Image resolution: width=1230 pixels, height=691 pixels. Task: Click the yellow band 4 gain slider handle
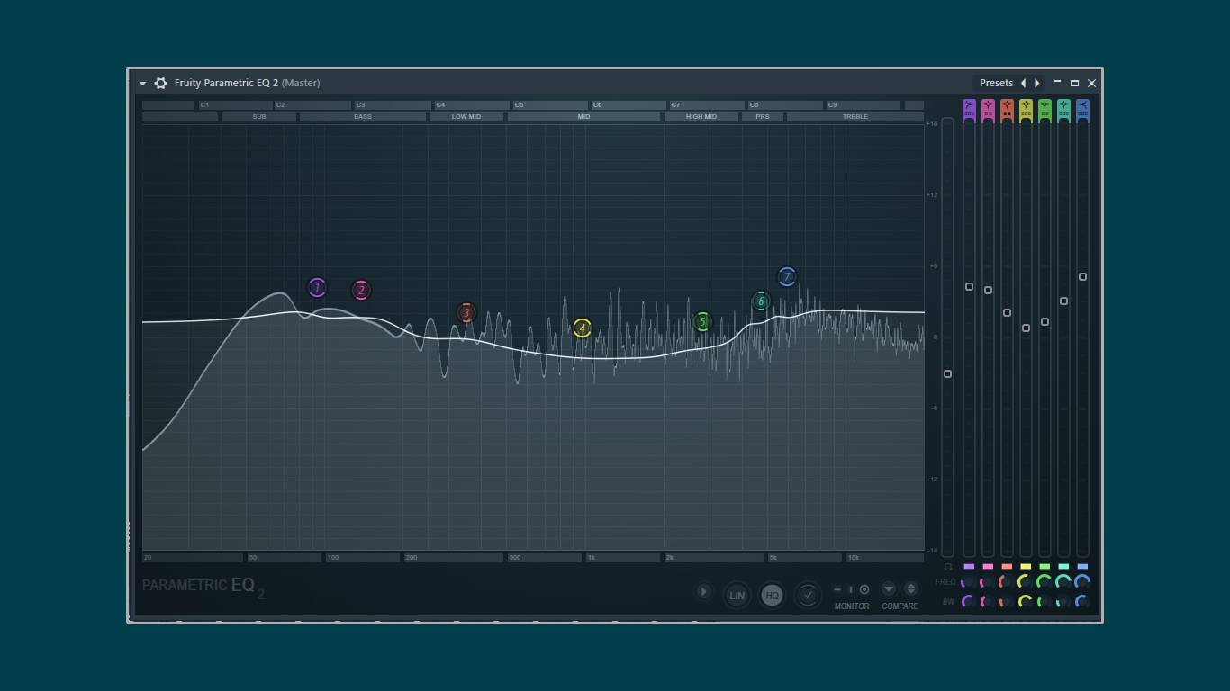1026,328
